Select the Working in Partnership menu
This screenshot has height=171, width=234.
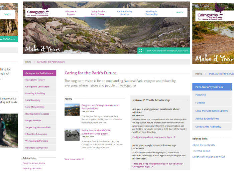click(x=151, y=13)
